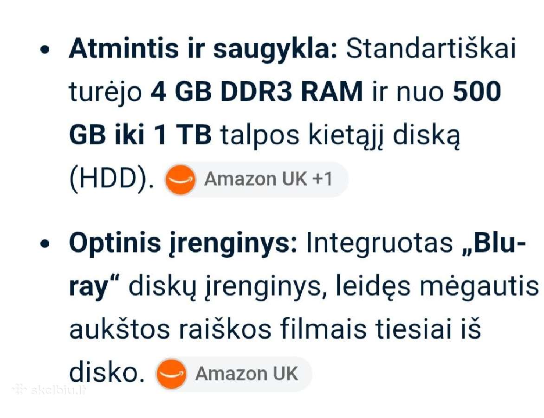544x418 pixels.
Task: Click the (HDD). text
Action: (x=111, y=179)
